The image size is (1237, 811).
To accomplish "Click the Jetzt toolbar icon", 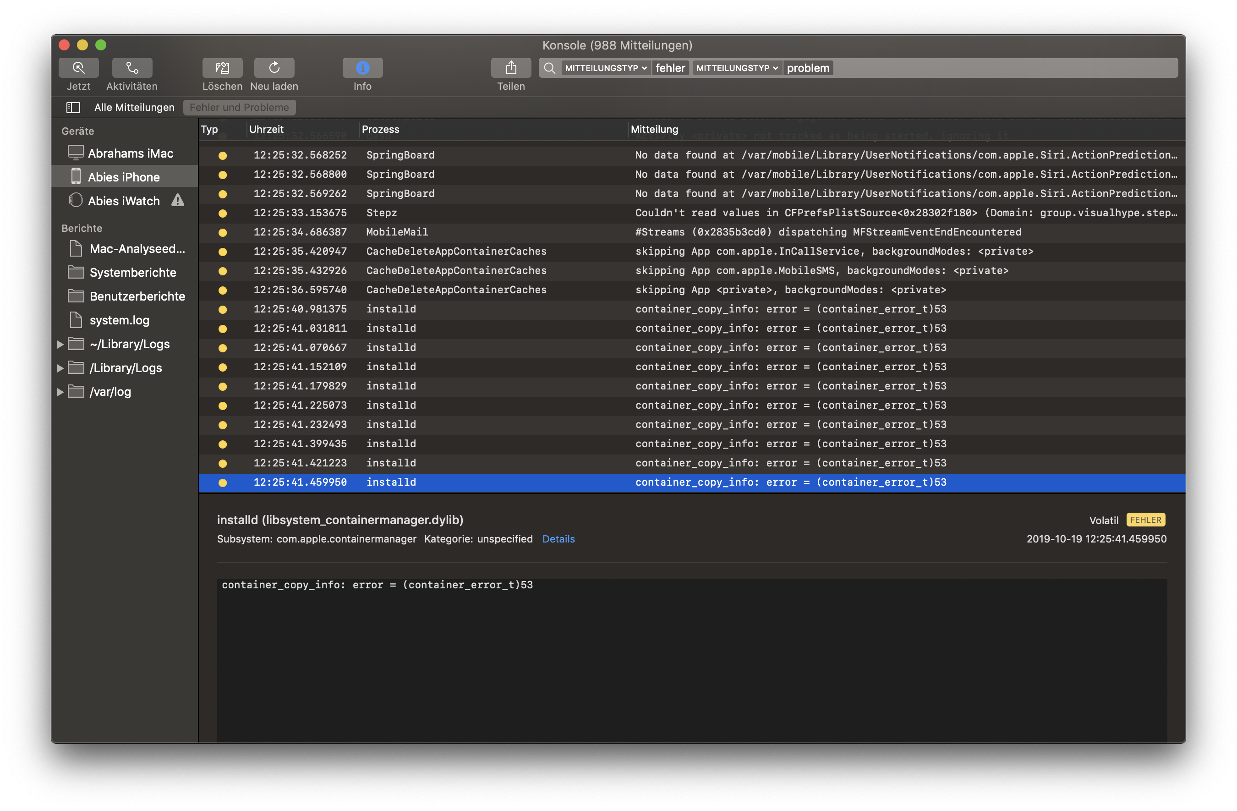I will (78, 68).
